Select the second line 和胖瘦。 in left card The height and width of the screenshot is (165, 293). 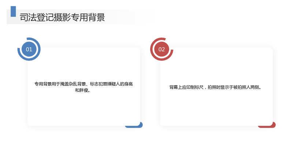point(83,90)
